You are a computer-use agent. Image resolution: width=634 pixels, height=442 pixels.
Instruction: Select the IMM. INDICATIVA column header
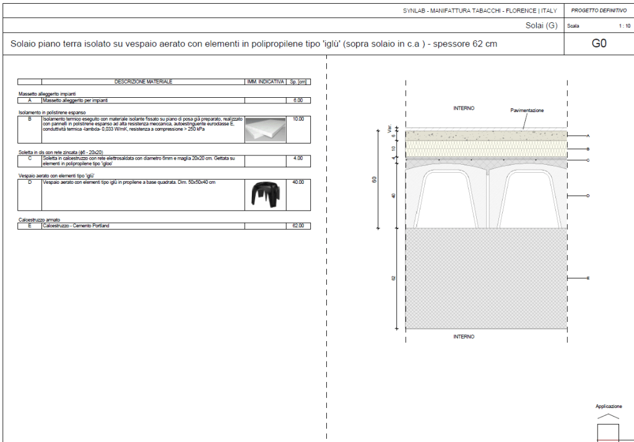coord(266,82)
